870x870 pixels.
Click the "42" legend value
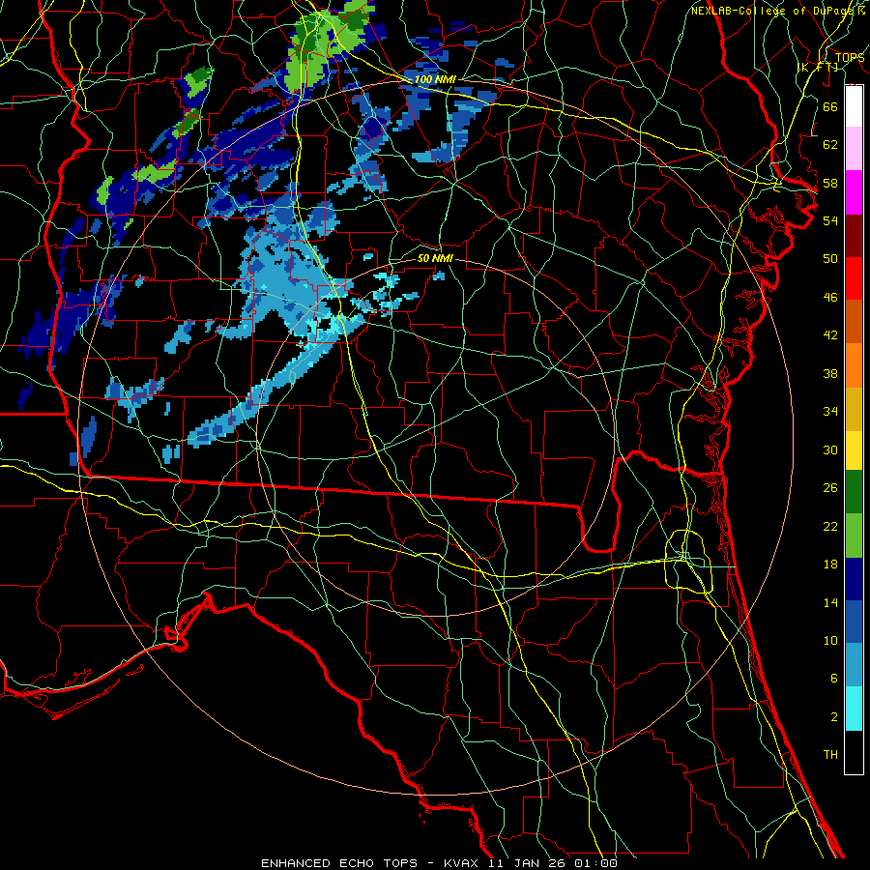[830, 335]
